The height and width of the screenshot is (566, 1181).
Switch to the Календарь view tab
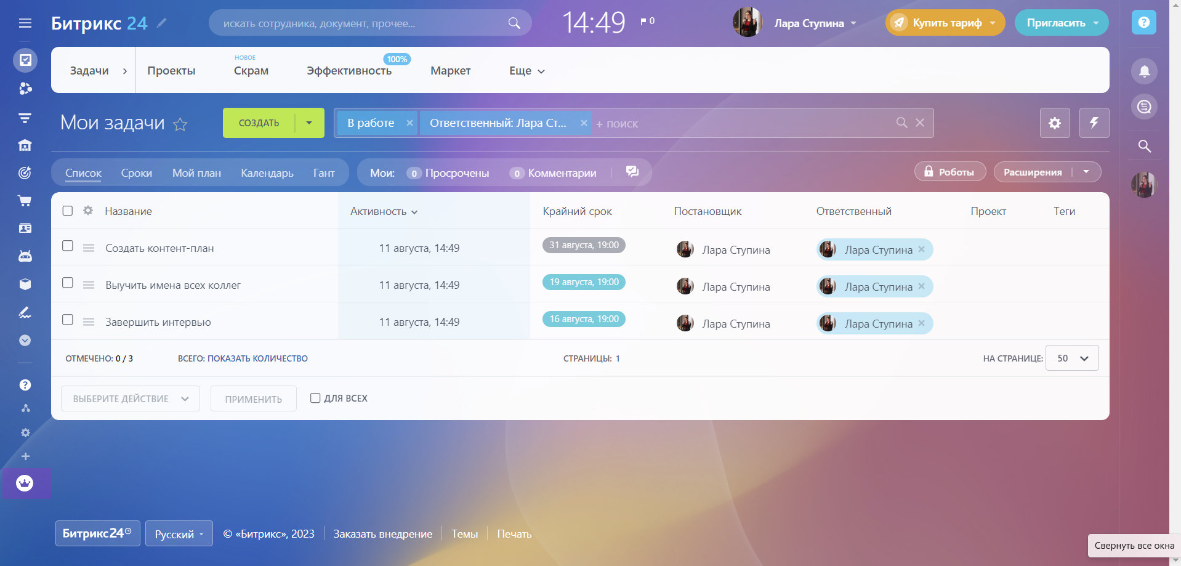point(267,173)
